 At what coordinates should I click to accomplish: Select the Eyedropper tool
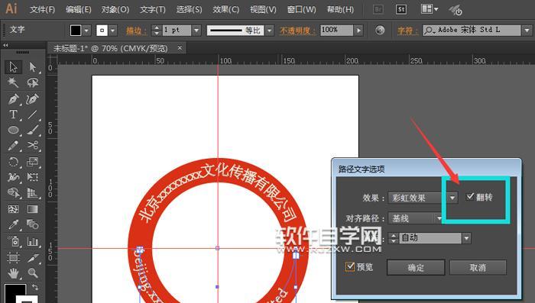point(13,224)
